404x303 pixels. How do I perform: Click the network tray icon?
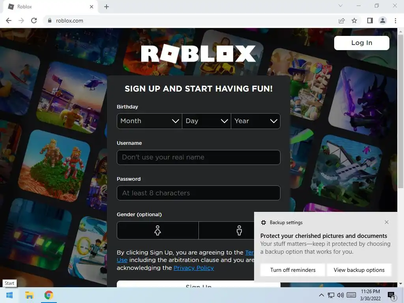[331, 295]
